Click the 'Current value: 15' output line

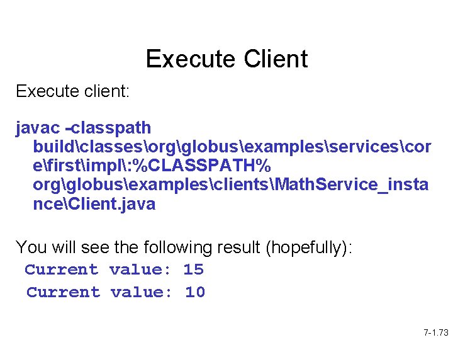[x=114, y=269]
